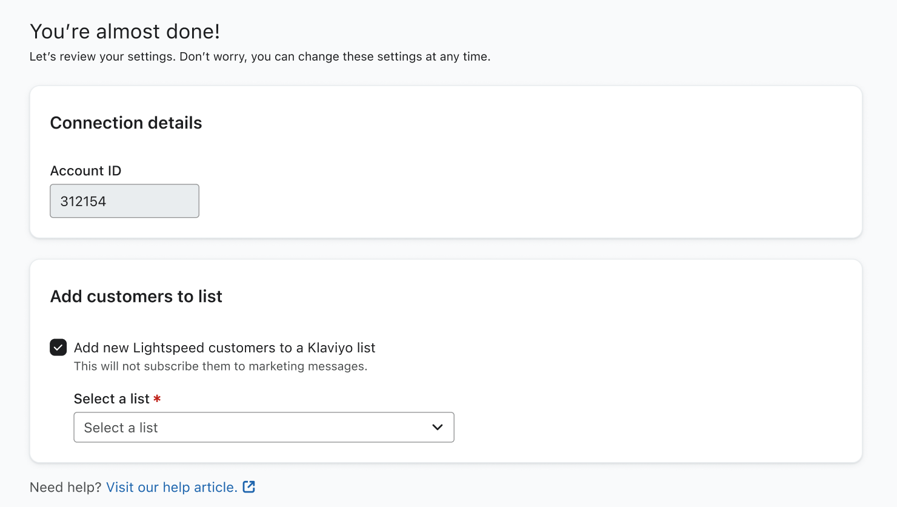897x507 pixels.
Task: Visit the help article link
Action: pos(172,487)
